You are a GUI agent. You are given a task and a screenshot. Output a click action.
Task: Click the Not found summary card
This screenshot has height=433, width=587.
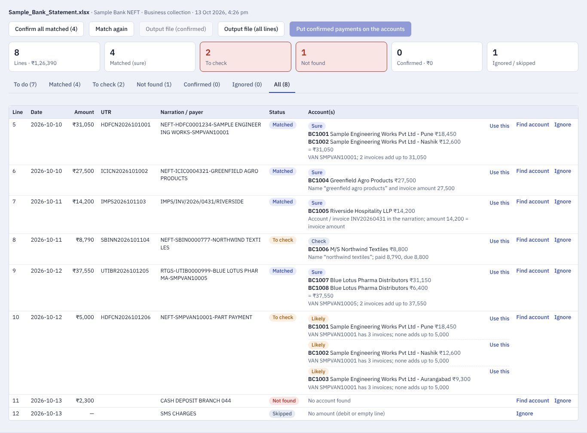(341, 57)
